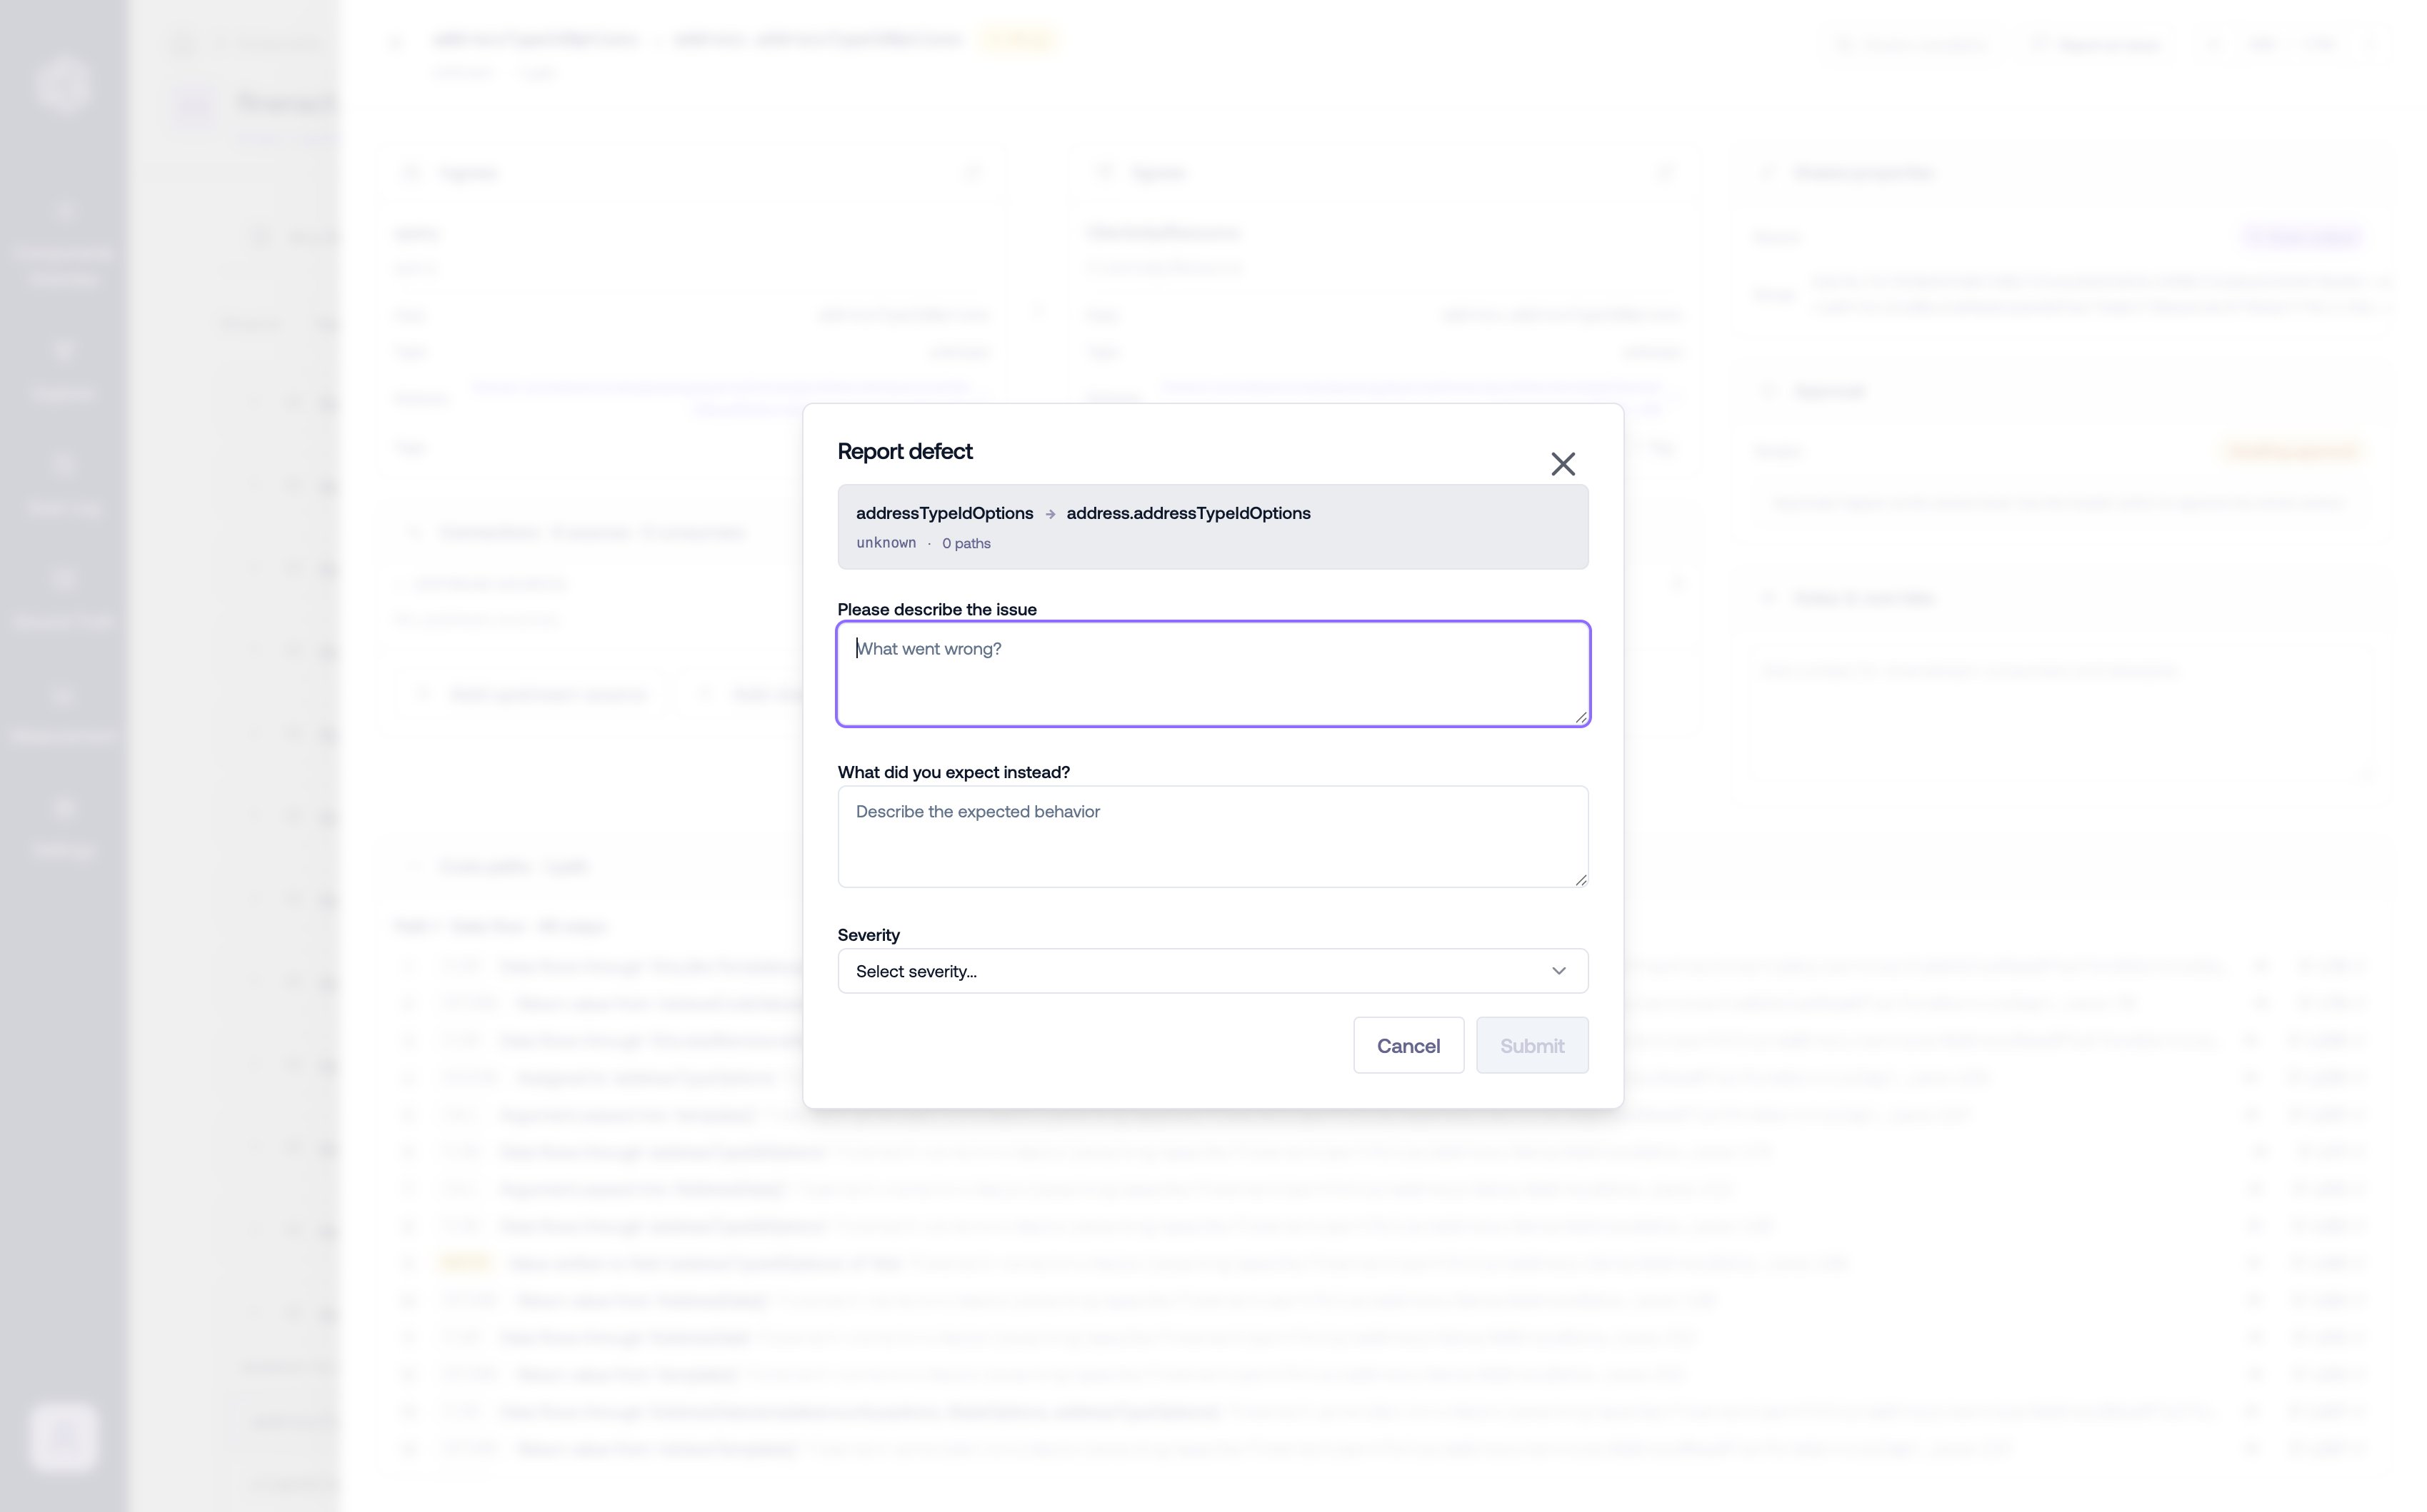Close the Report defect dialog

pyautogui.click(x=1563, y=464)
